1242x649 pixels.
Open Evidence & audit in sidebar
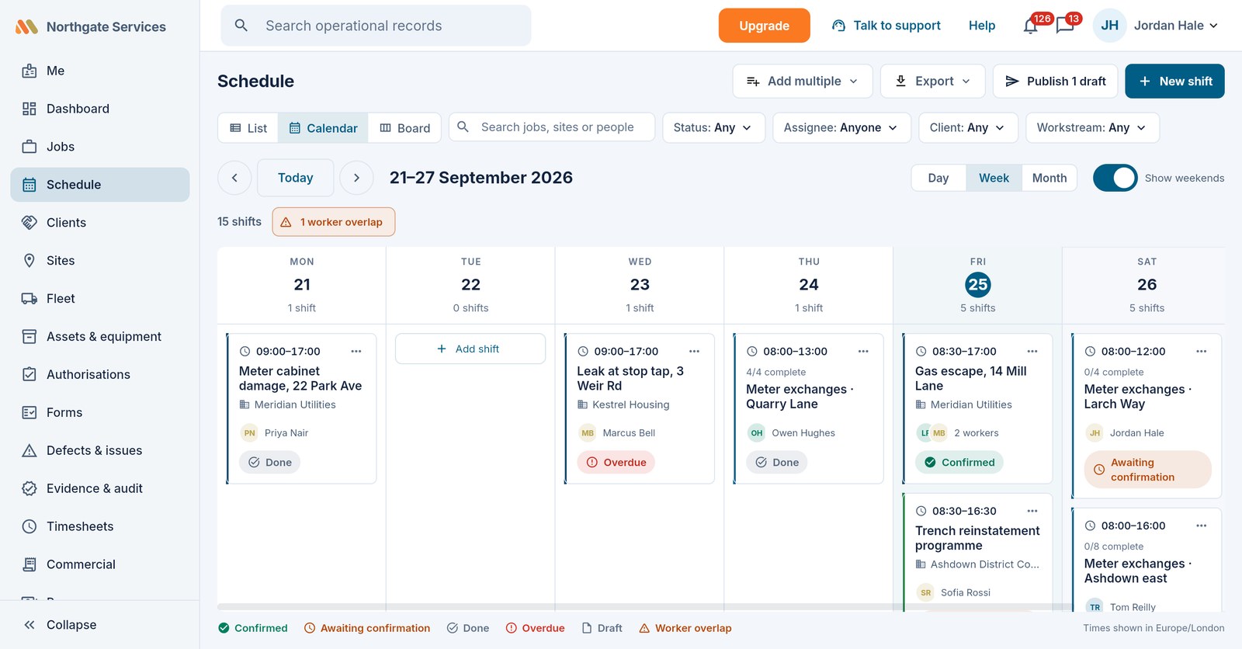coord(99,488)
